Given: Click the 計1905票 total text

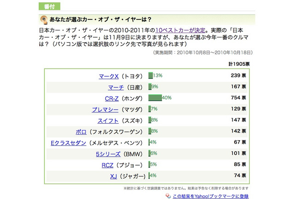Looking at the screenshot, I should coord(239,64).
